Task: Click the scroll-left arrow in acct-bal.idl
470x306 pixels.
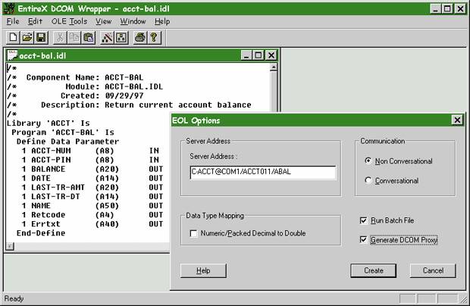Action: pos(10,246)
